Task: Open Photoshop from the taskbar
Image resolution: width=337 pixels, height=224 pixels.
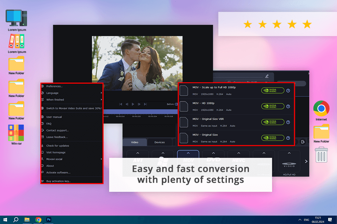Action: (49, 220)
